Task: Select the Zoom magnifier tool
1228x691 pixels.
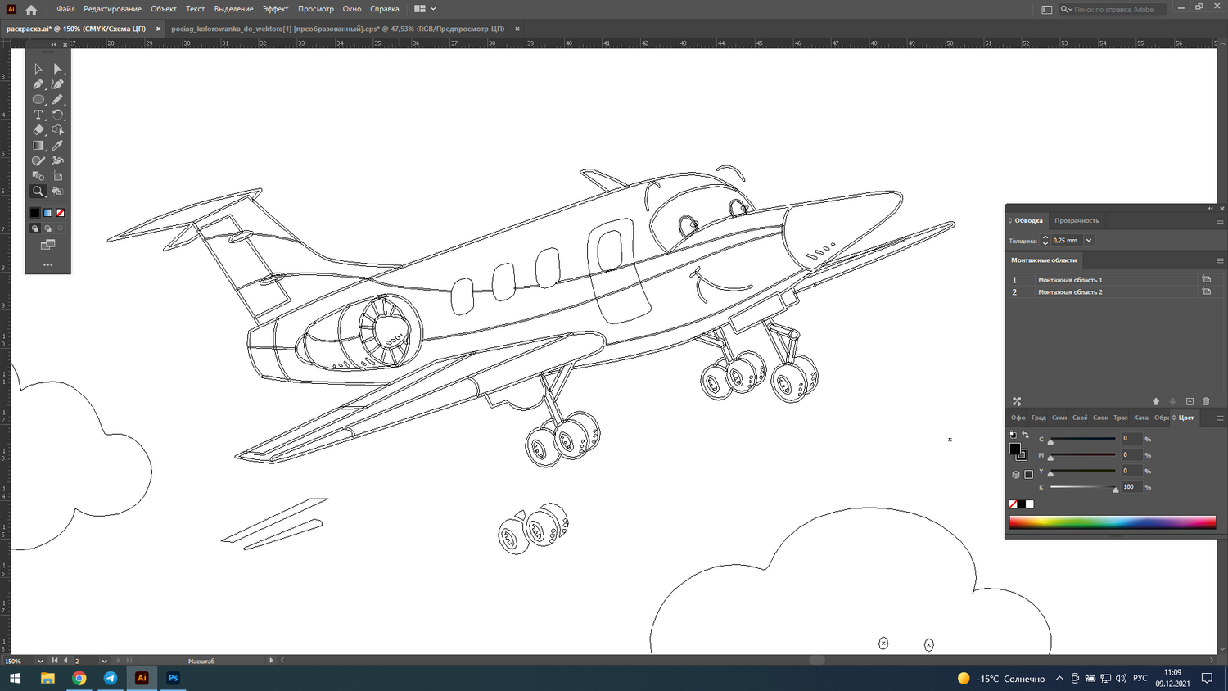Action: pos(38,192)
